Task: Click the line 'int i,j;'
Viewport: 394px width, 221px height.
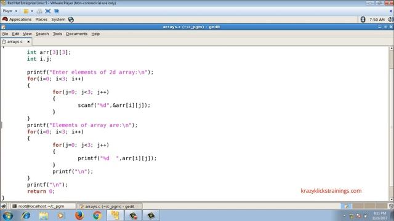Action: tap(39, 59)
